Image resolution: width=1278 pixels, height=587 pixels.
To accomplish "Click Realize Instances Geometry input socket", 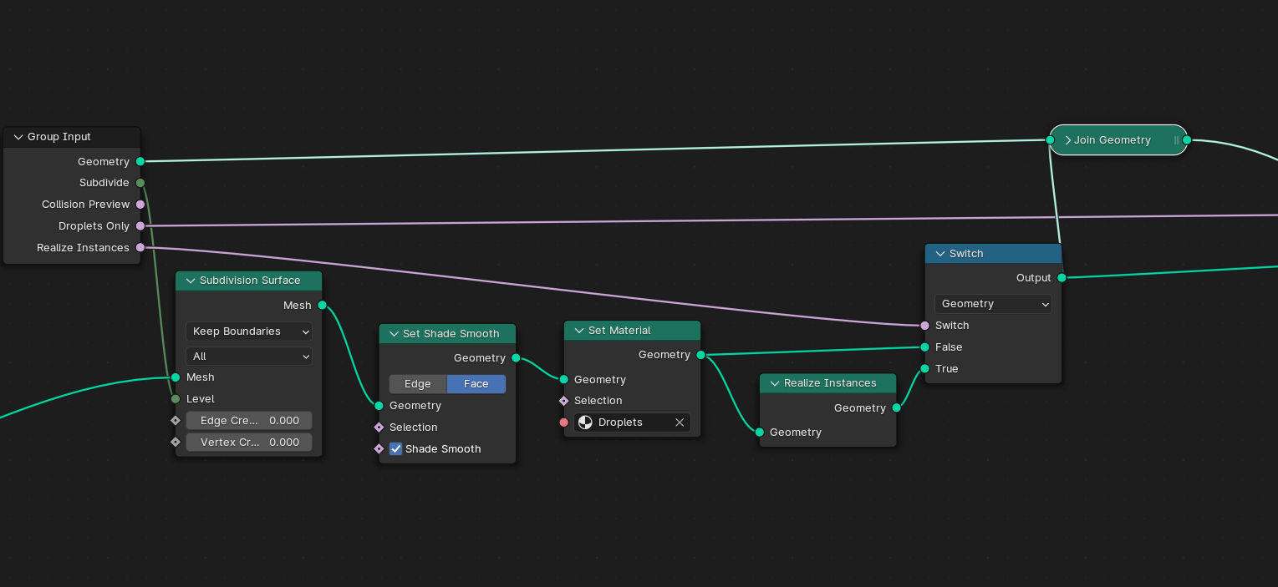I will 759,433.
